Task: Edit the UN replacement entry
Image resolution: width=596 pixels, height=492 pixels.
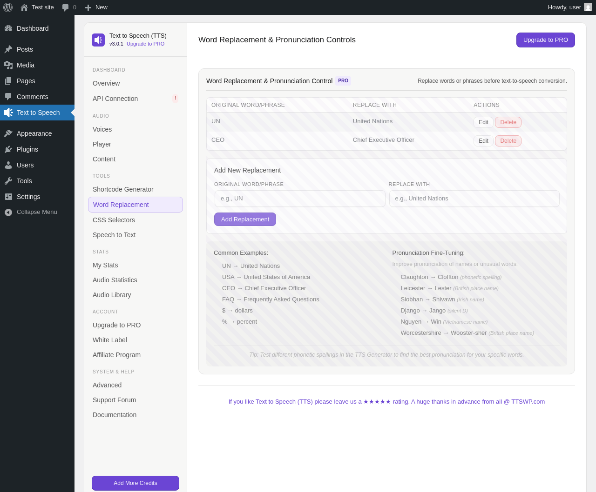Action: click(483, 122)
